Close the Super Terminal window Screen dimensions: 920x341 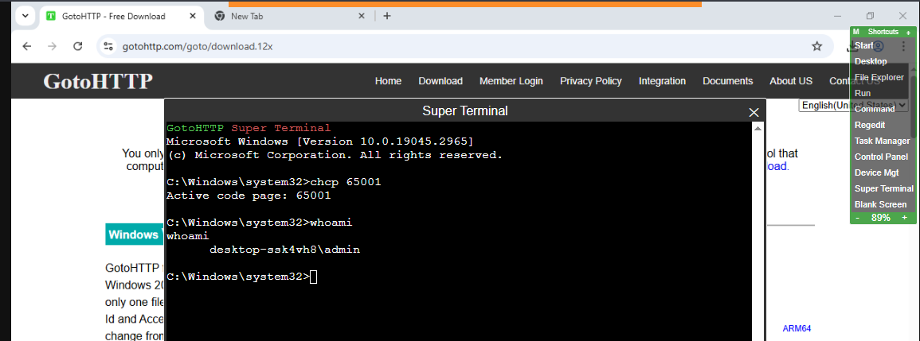(754, 112)
